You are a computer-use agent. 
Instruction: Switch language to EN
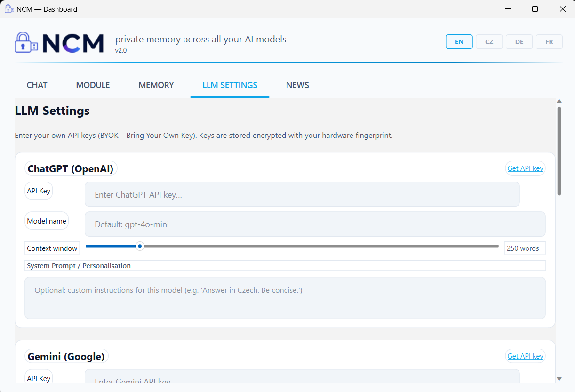(459, 41)
